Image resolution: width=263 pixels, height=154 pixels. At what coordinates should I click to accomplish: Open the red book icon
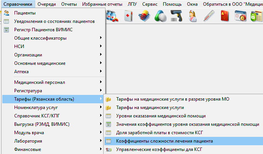point(225,16)
